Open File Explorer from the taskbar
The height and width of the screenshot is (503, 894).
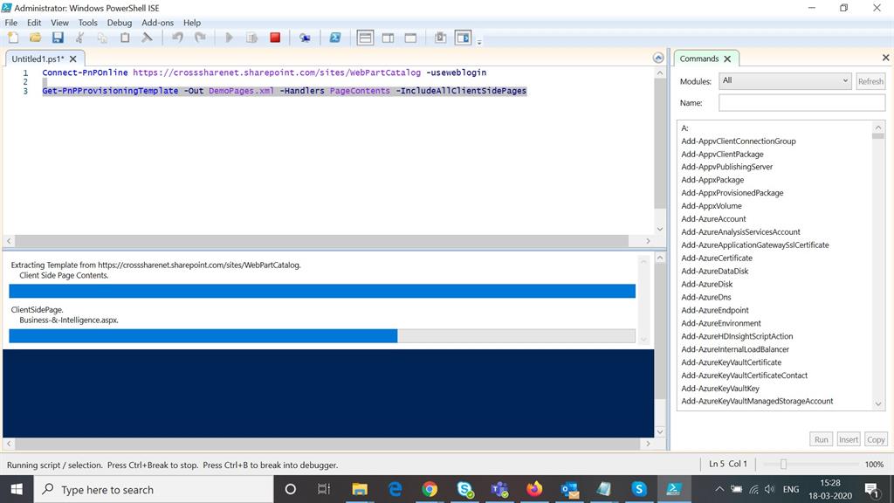pyautogui.click(x=360, y=489)
